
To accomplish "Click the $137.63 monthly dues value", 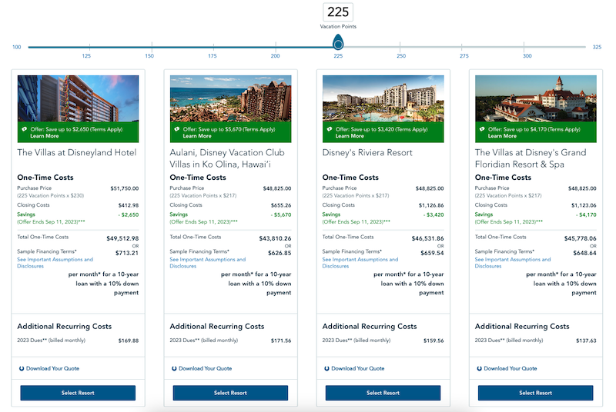I will pos(586,341).
